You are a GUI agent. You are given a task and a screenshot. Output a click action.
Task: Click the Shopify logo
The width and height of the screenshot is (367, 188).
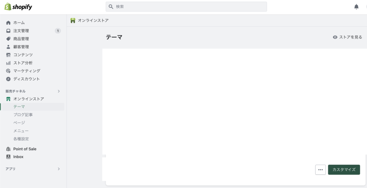(x=18, y=7)
